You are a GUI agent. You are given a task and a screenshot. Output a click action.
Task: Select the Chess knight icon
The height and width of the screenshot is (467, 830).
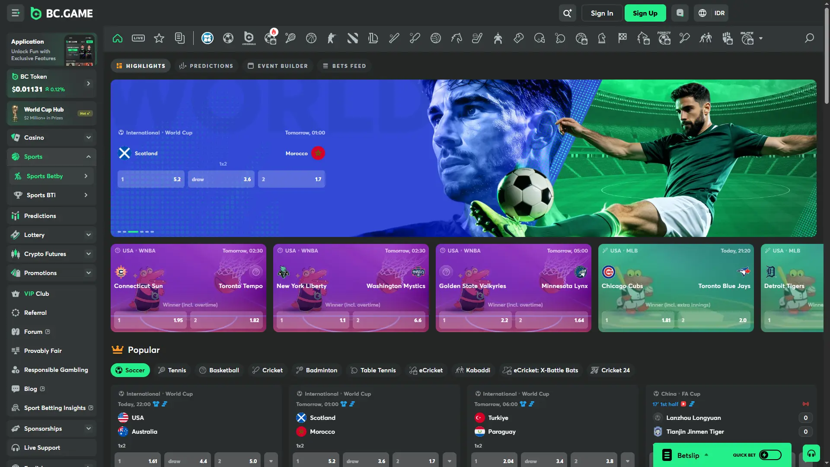click(602, 38)
